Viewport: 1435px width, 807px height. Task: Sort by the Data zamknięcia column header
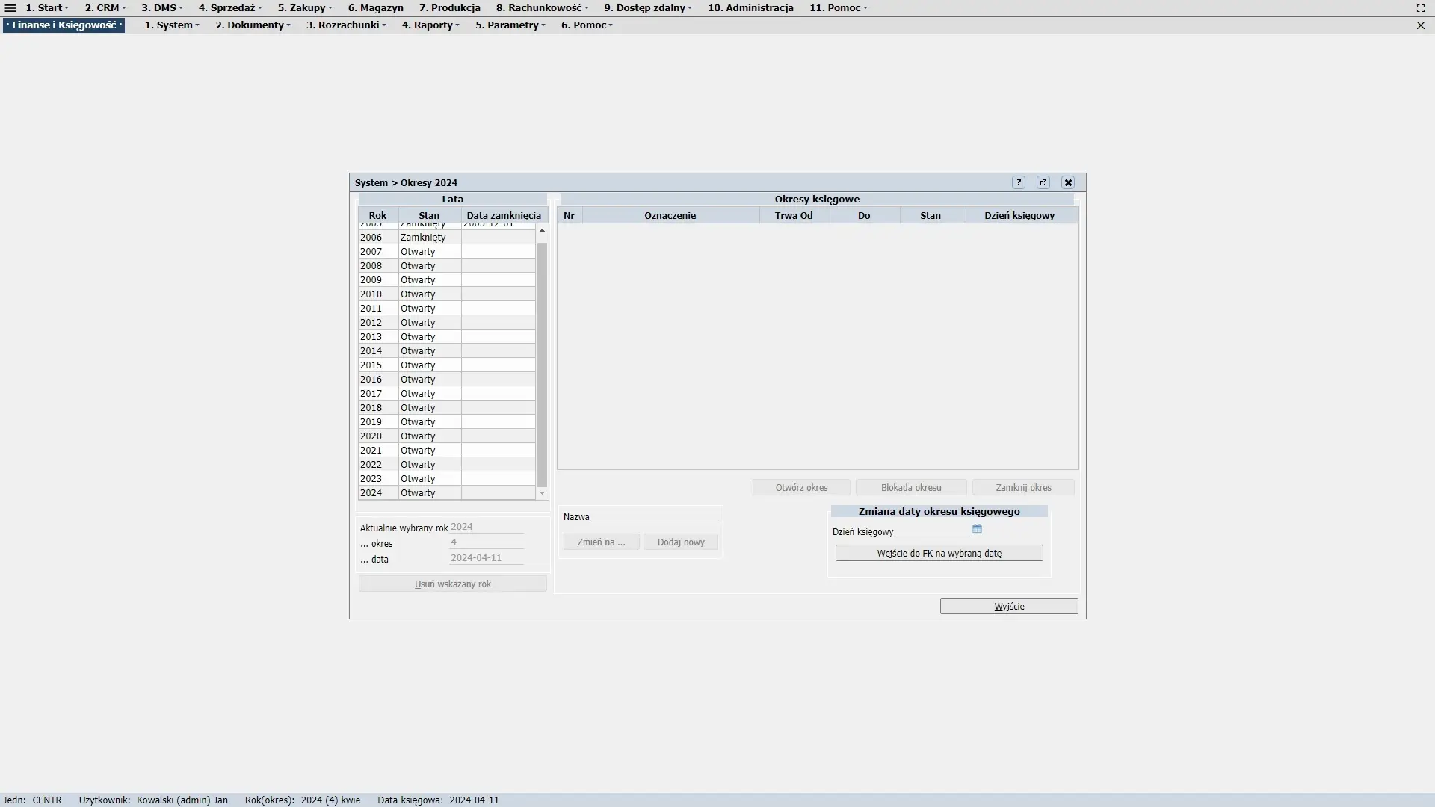coord(504,216)
